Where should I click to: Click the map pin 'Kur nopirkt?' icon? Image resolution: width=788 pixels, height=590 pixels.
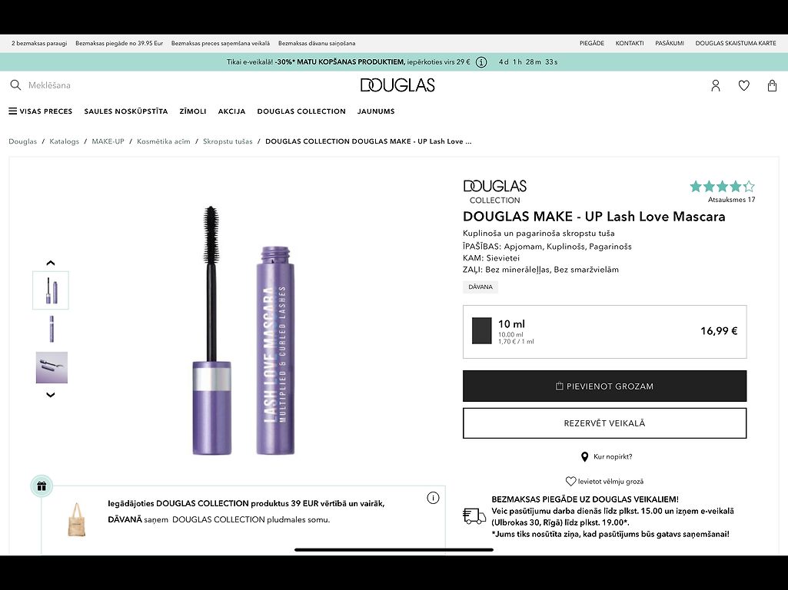click(584, 456)
